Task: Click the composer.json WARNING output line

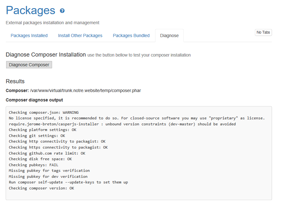Action: tap(44, 112)
